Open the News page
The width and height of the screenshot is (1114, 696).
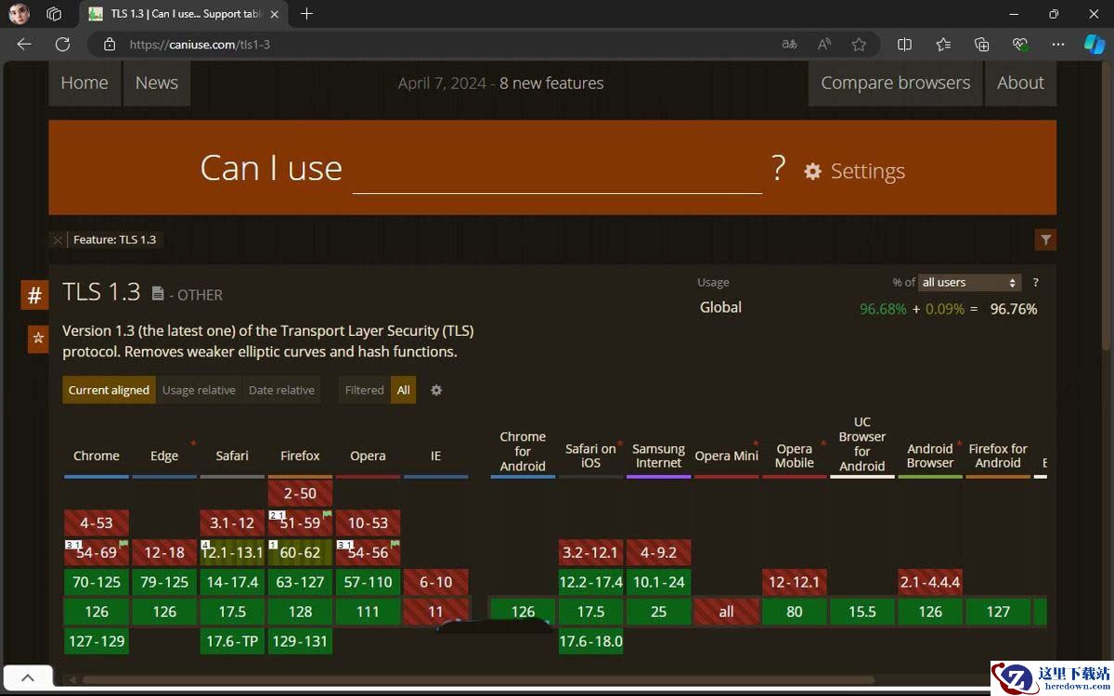[156, 83]
